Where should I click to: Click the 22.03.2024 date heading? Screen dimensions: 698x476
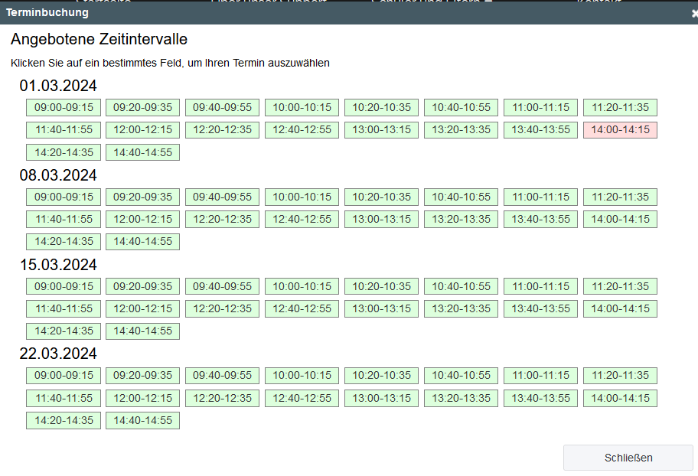pos(58,354)
